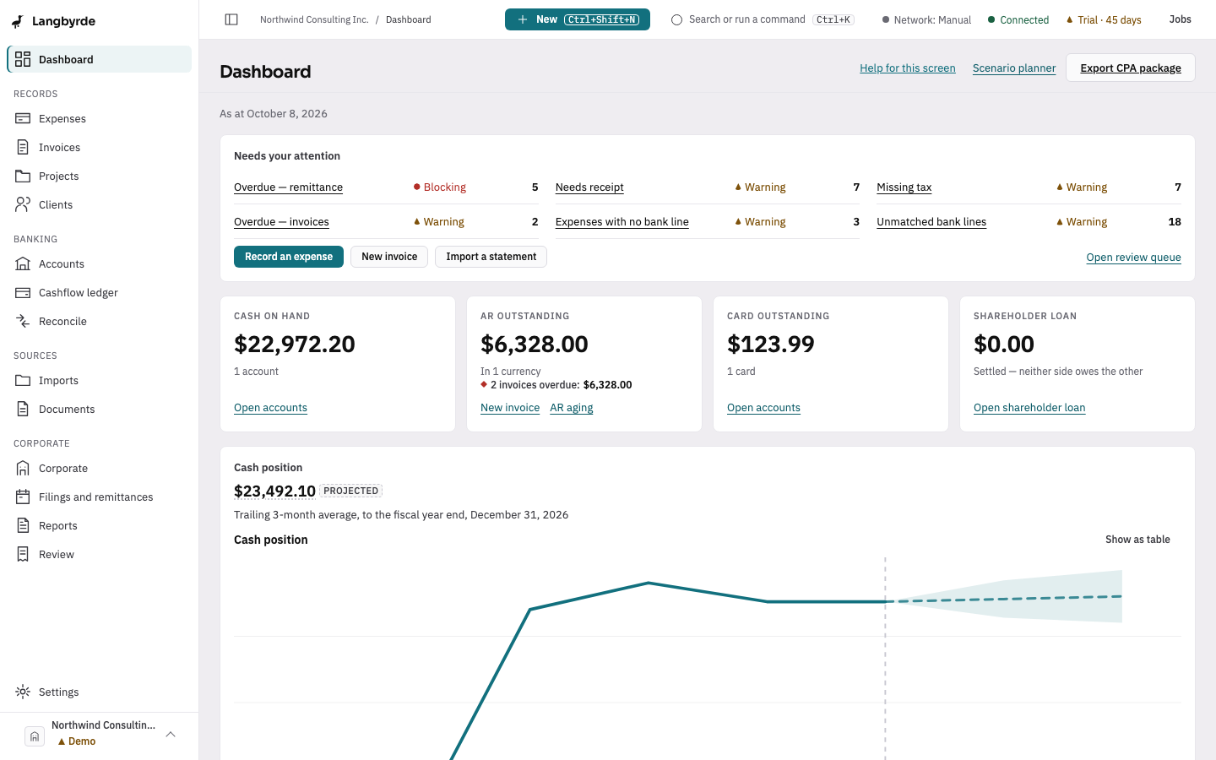Screen dimensions: 1216x760
Task: Toggle the sidebar panel icon
Action: click(231, 19)
